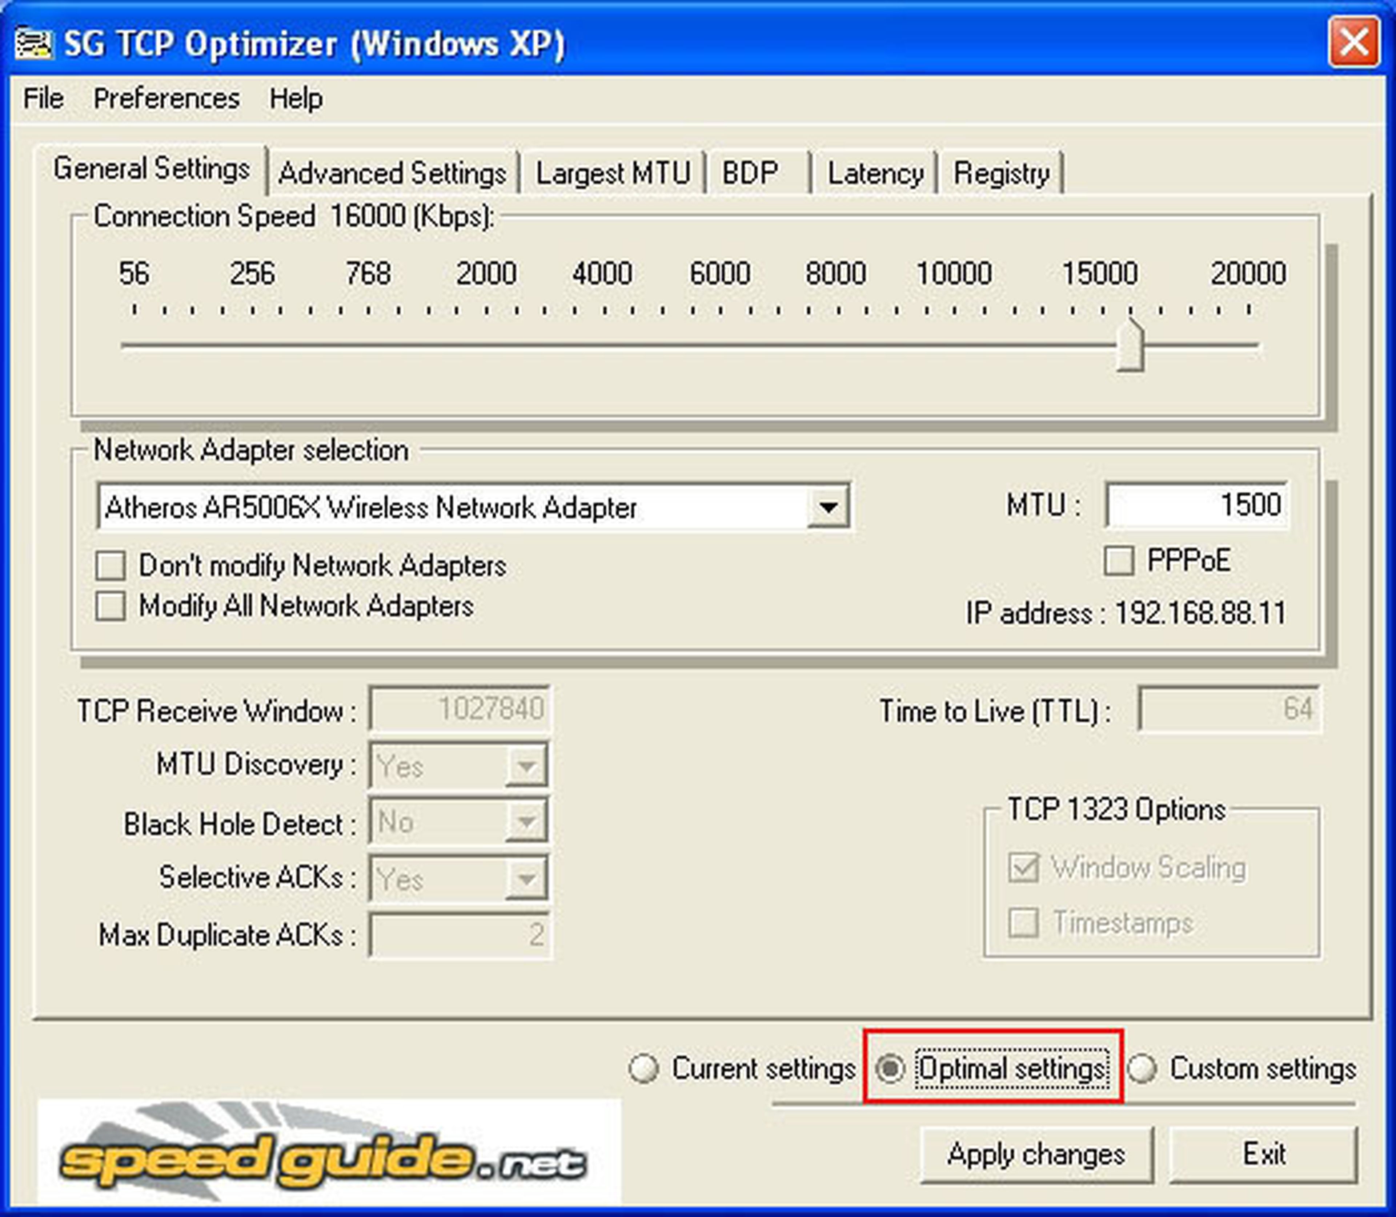1396x1217 pixels.
Task: Expand the Network Adapter selection dropdown
Action: pyautogui.click(x=828, y=507)
